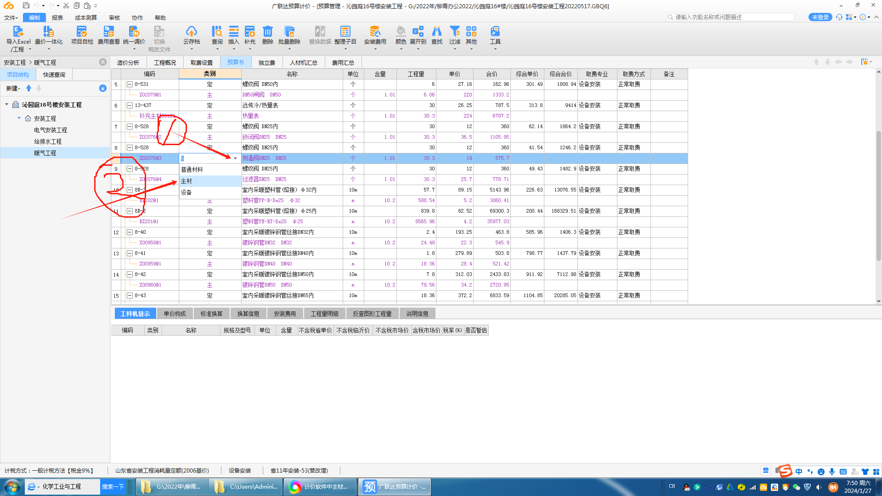Image resolution: width=882 pixels, height=496 pixels.
Task: Click the taskbar clock showing 7:50
Action: coord(858,487)
